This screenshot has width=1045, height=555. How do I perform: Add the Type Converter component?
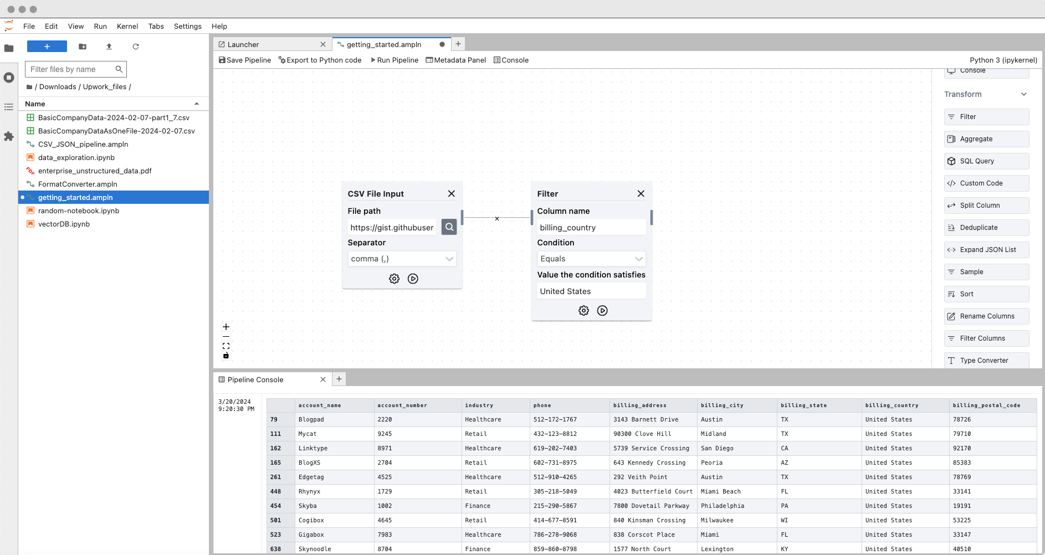pos(986,361)
